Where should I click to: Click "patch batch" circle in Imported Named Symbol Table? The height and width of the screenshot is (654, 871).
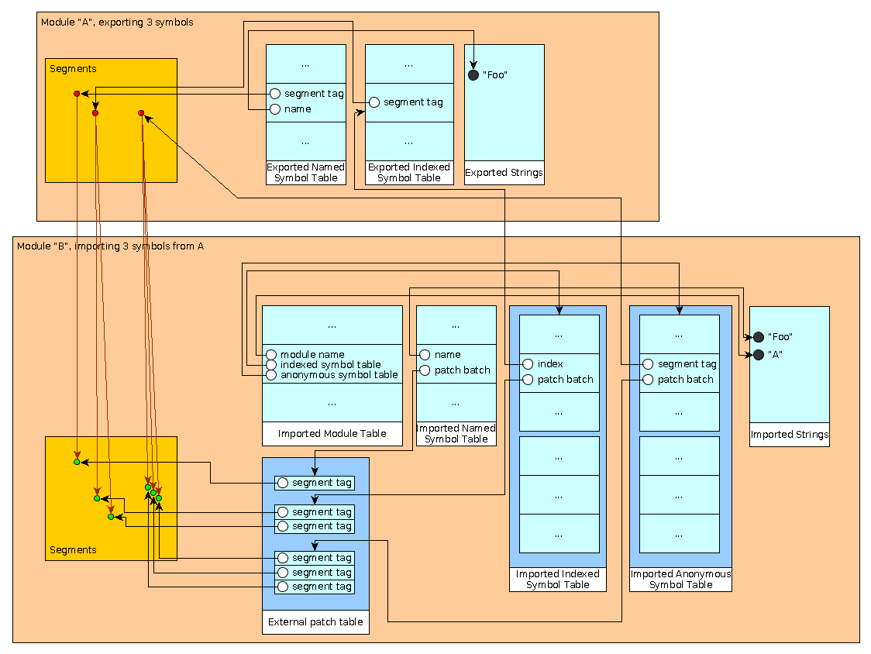[425, 370]
